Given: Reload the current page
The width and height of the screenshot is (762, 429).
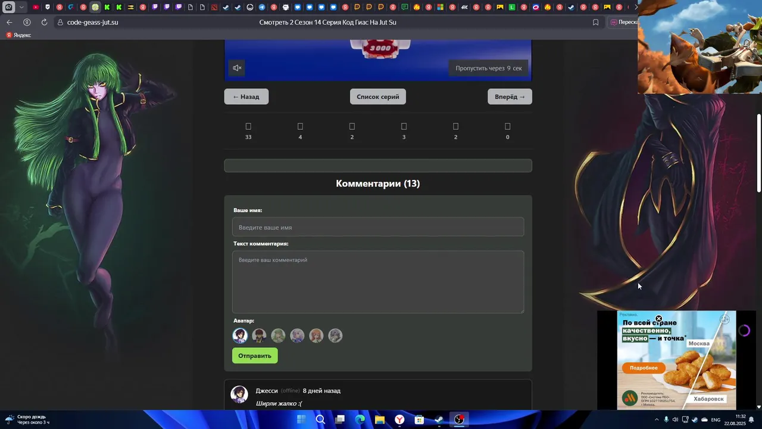Looking at the screenshot, I should tap(44, 22).
